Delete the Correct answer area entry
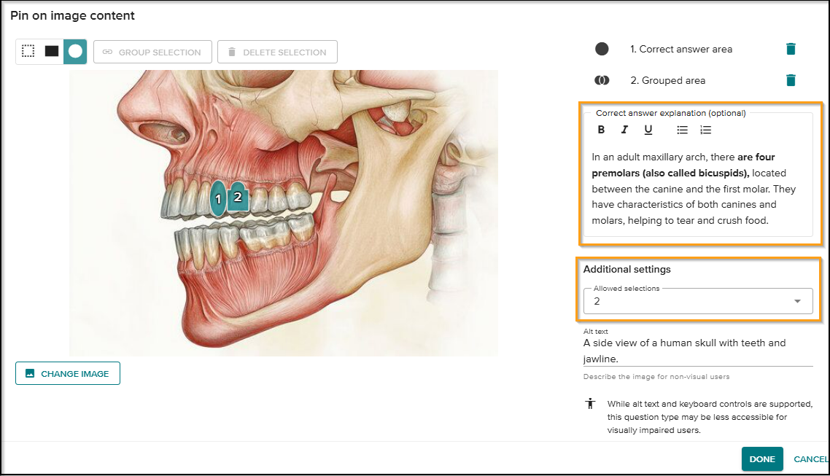Screen dimensions: 830x476 [791, 50]
